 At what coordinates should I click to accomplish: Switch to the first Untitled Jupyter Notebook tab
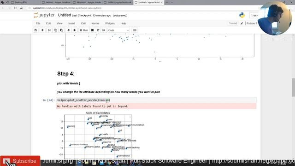tap(56, 2)
